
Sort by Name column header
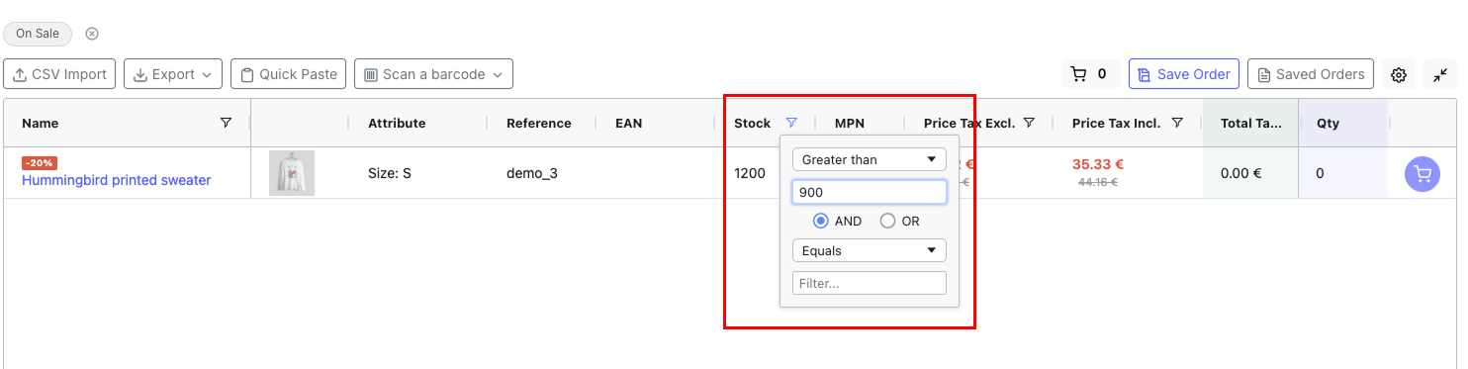point(41,123)
